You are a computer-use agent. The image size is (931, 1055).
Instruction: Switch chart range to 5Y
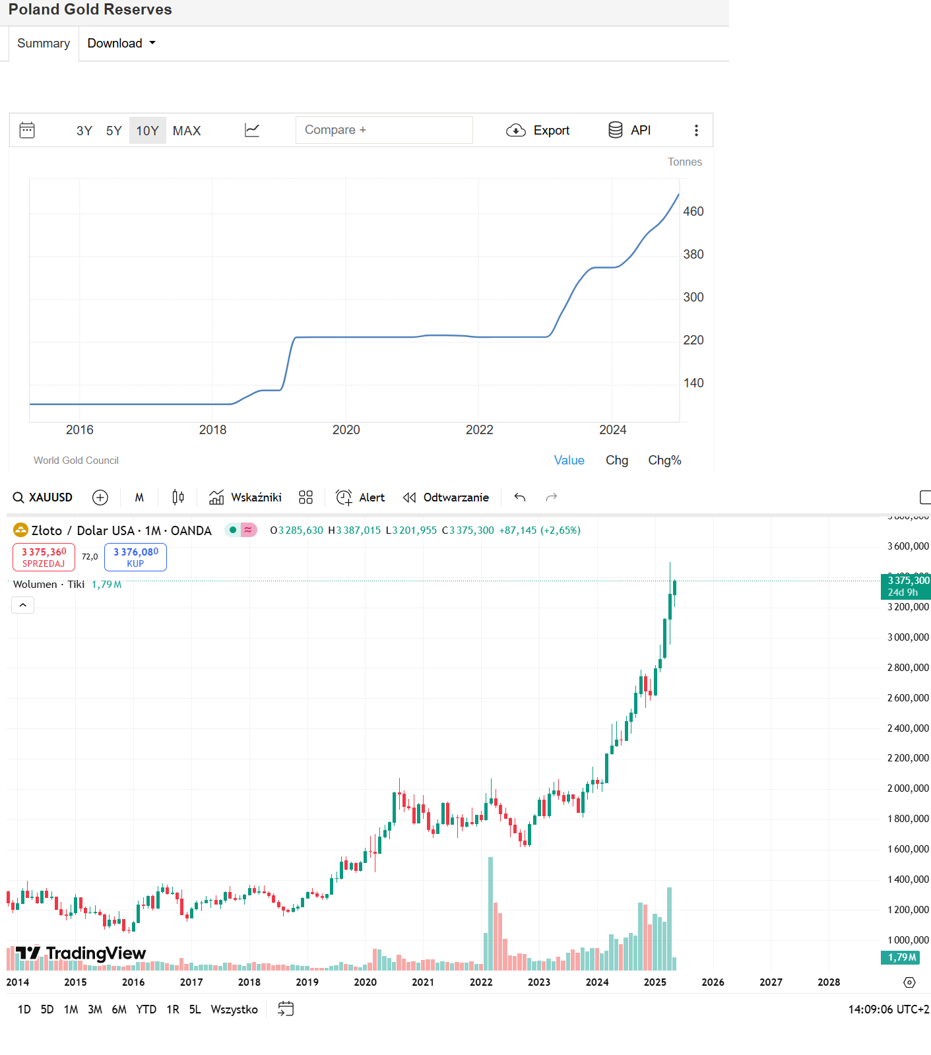pyautogui.click(x=113, y=131)
